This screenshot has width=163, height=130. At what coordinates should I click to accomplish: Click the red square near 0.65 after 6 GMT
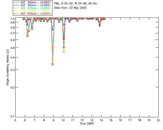click(27, 36)
